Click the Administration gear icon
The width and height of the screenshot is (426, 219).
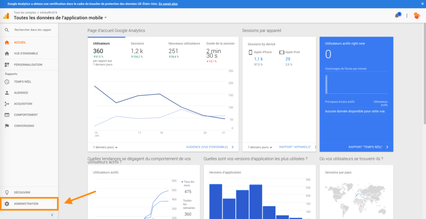[x=7, y=204]
